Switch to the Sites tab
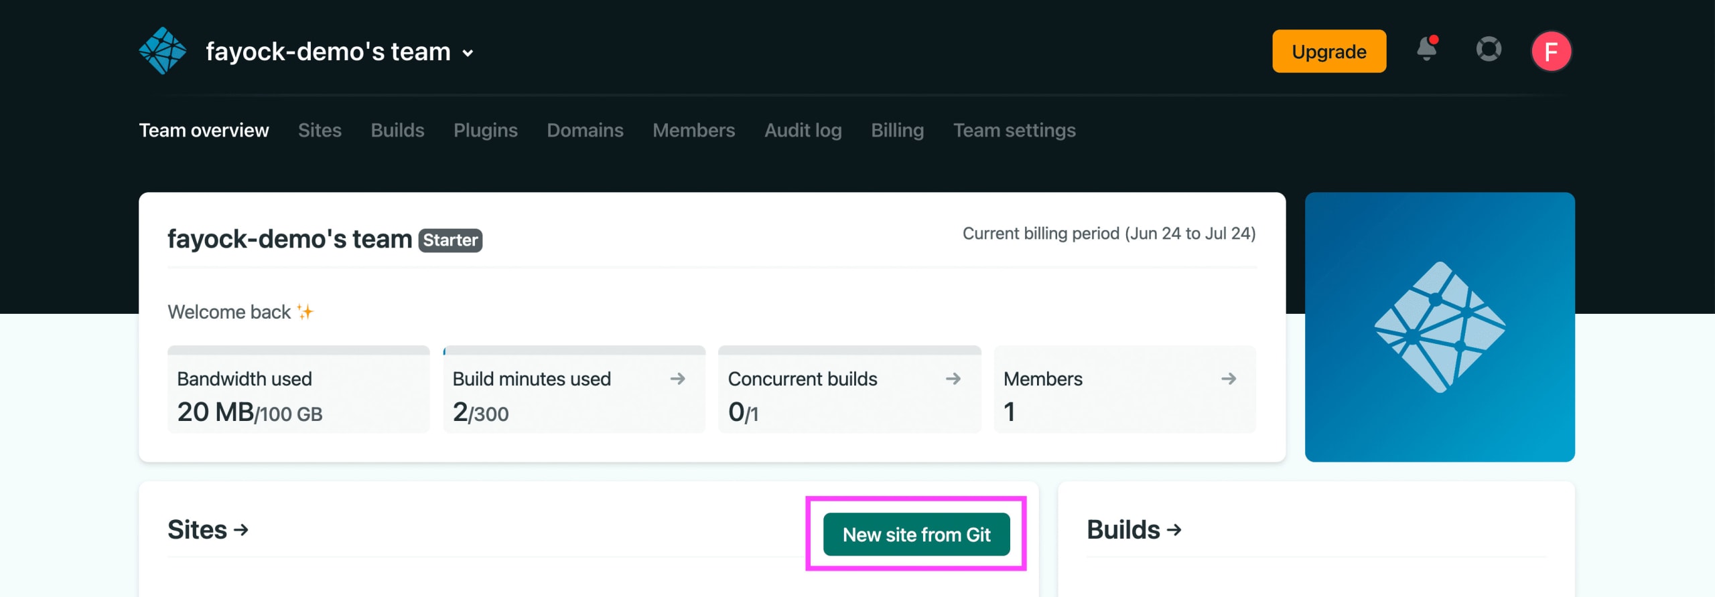 [320, 130]
